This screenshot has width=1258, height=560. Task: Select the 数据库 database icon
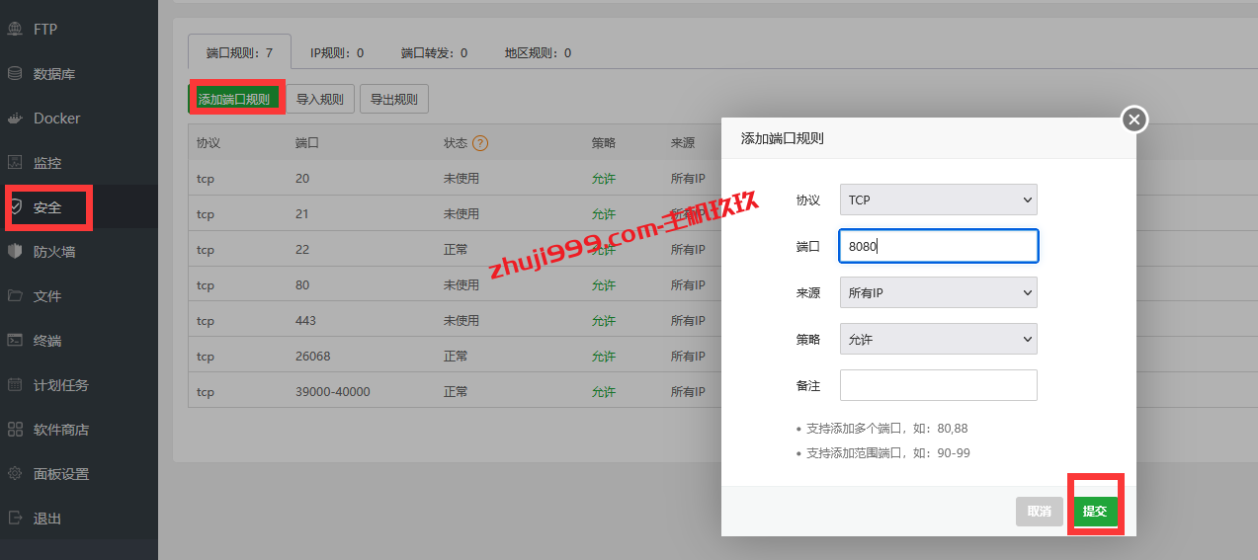pyautogui.click(x=15, y=73)
